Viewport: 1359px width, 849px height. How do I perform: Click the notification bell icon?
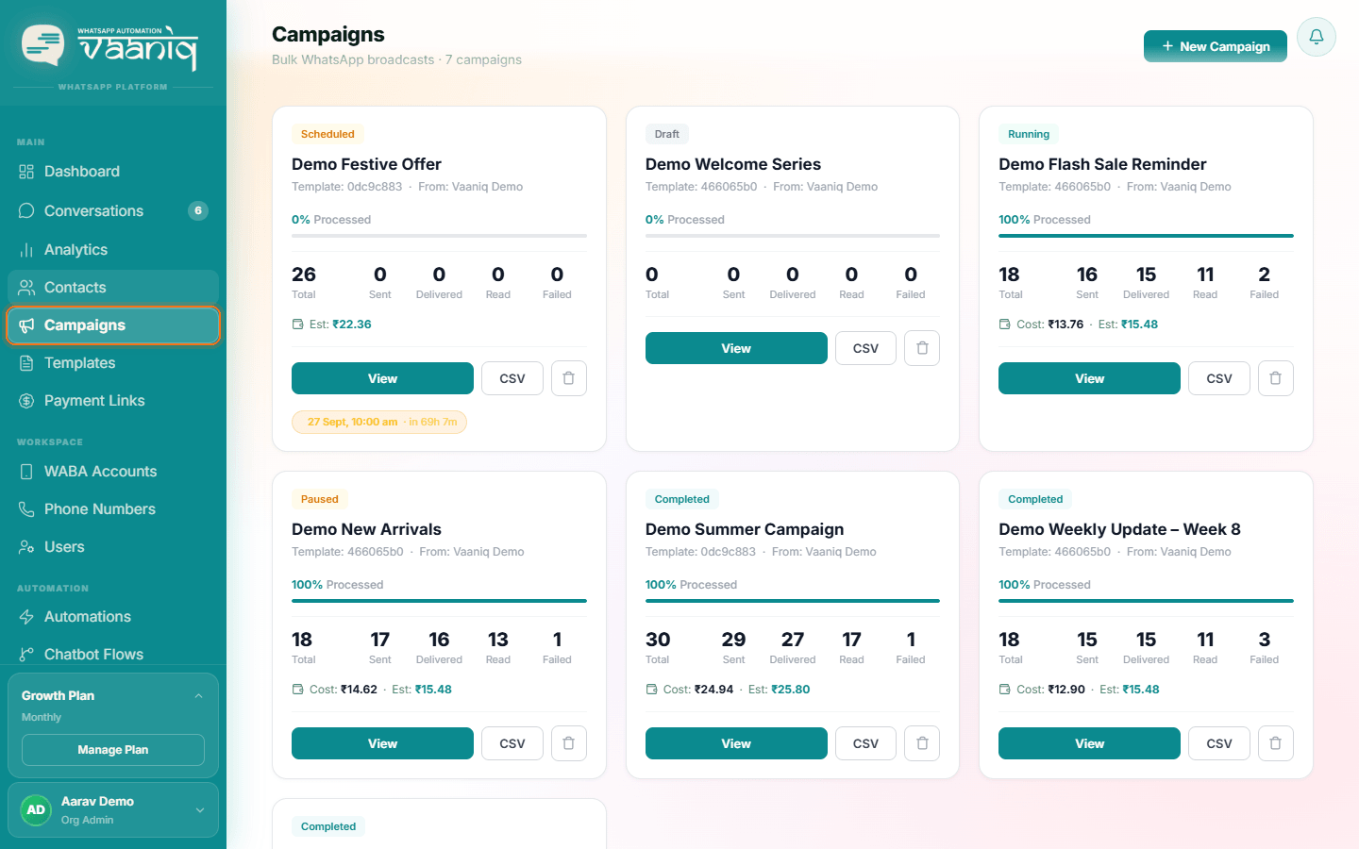[1316, 37]
